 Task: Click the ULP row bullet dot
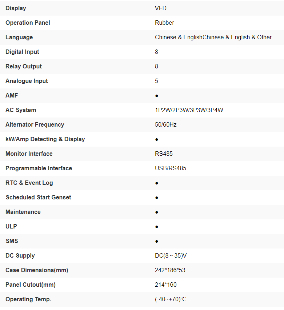click(157, 227)
